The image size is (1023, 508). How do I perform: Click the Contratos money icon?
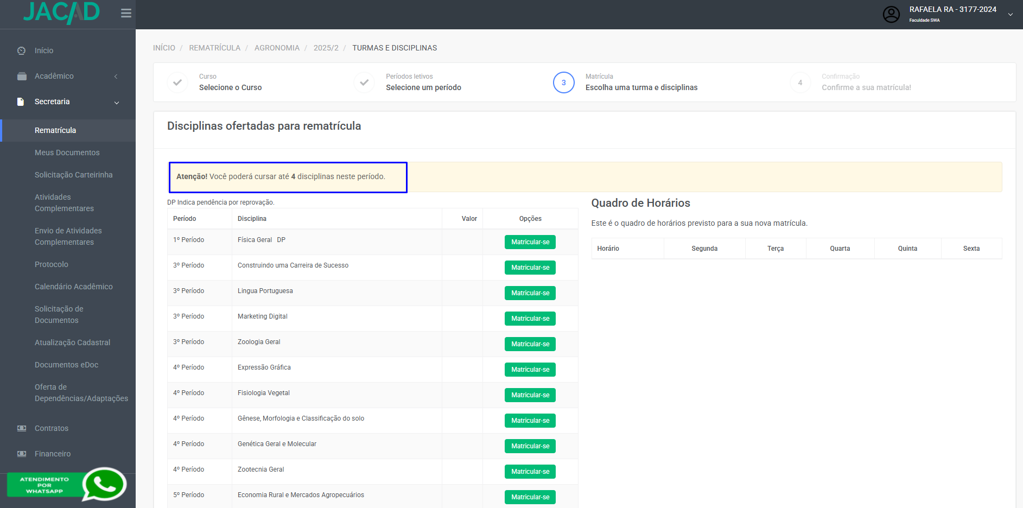[x=22, y=428]
